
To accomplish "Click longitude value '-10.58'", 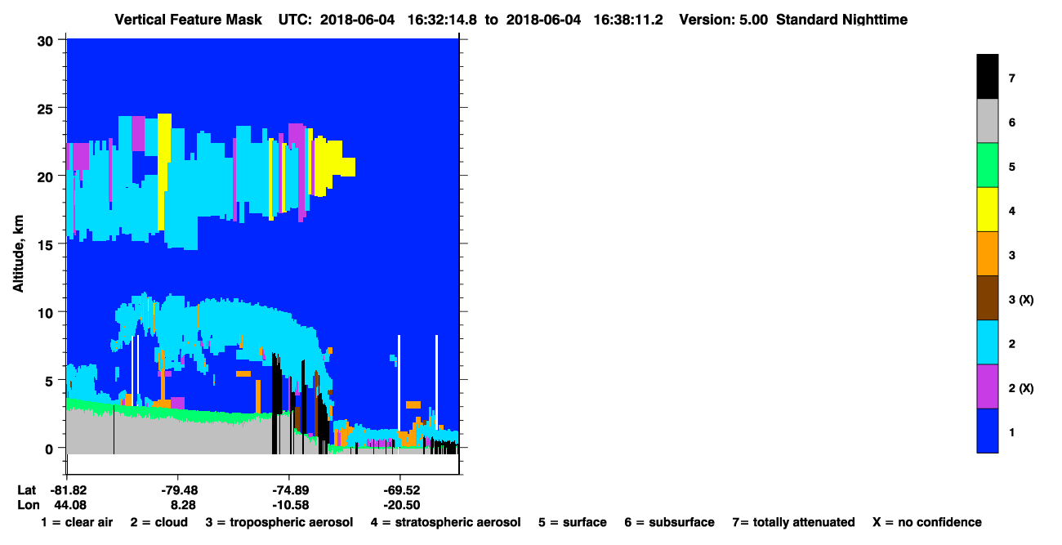I will [289, 506].
